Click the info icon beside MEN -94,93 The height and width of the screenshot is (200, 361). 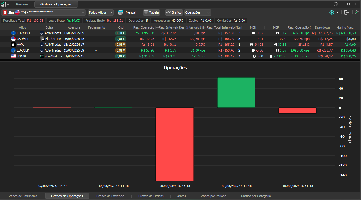coord(251,45)
